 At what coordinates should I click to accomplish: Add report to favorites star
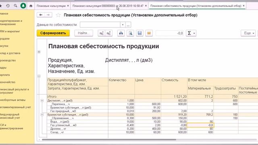click(x=58, y=15)
